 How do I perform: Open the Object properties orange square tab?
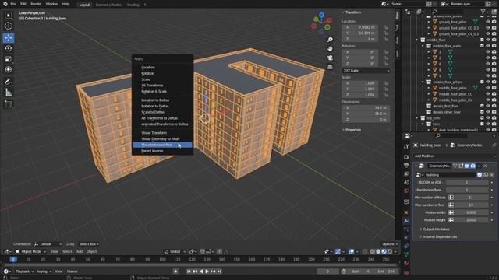[x=406, y=212]
